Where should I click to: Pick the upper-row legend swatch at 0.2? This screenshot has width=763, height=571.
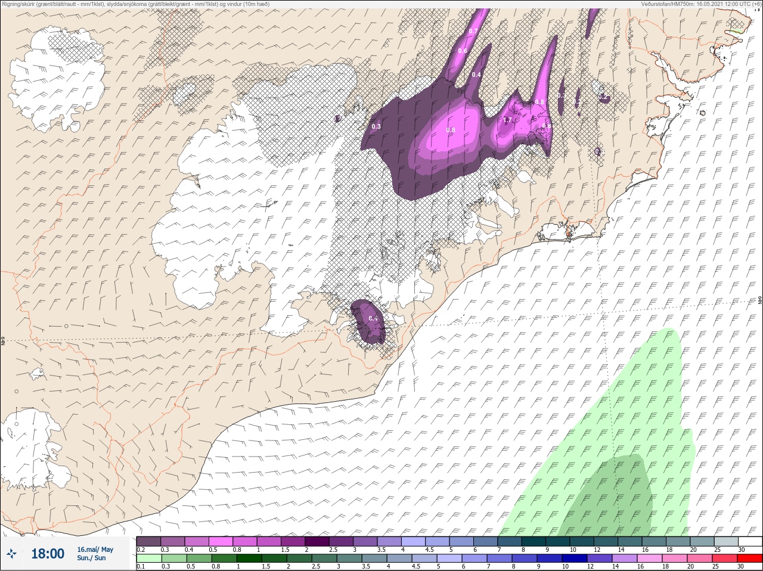click(148, 541)
